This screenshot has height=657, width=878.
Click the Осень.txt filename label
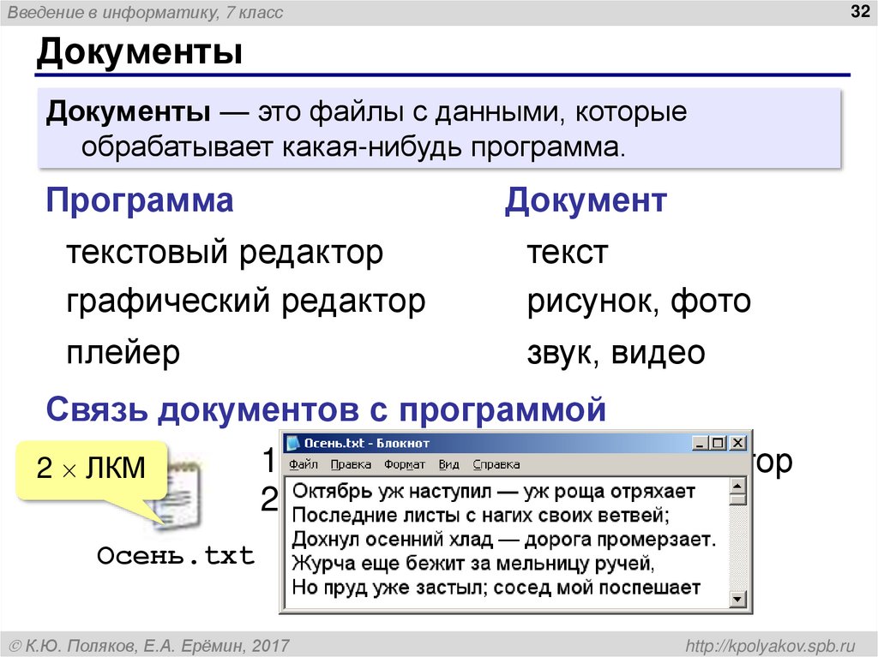point(176,557)
